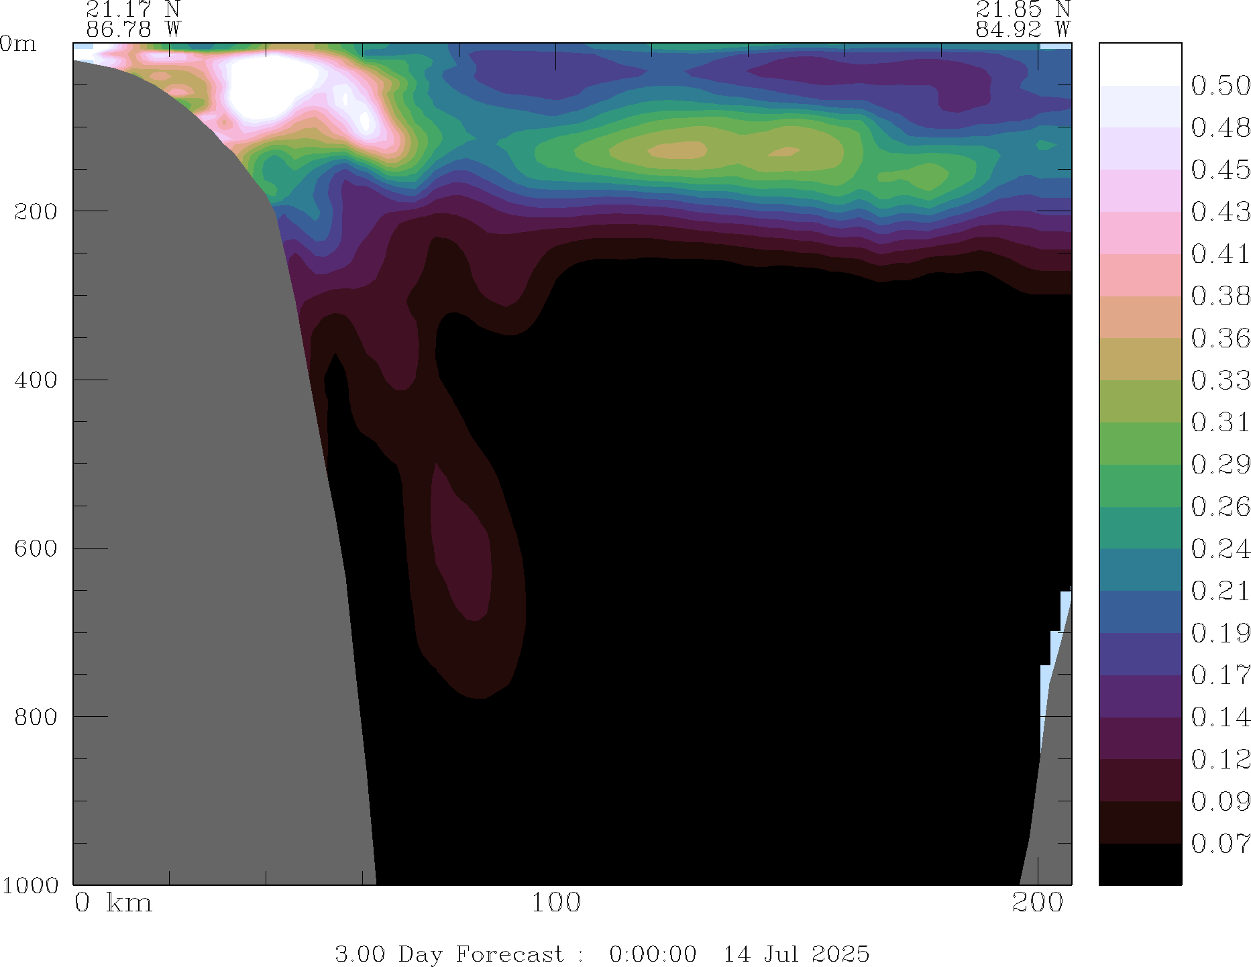Screen dimensions: 1251x967
Task: Click the 800 depth axis label
Action: click(x=36, y=717)
